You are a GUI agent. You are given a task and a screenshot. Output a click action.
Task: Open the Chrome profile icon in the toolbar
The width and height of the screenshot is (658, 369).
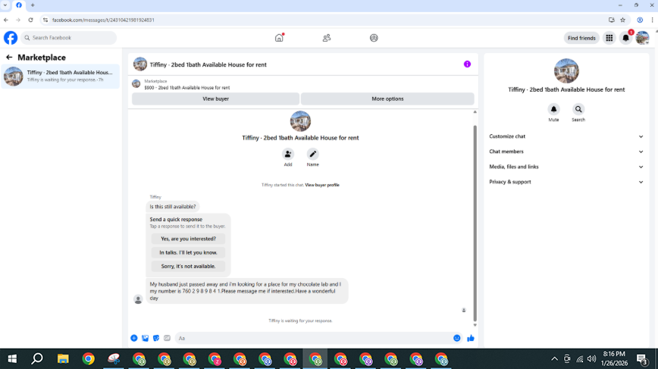click(x=640, y=20)
